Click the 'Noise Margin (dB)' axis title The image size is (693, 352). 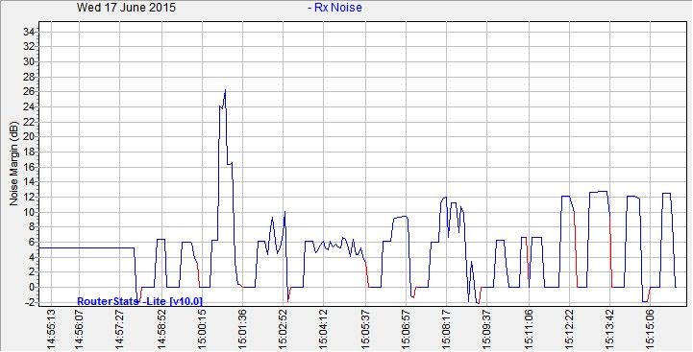point(13,163)
